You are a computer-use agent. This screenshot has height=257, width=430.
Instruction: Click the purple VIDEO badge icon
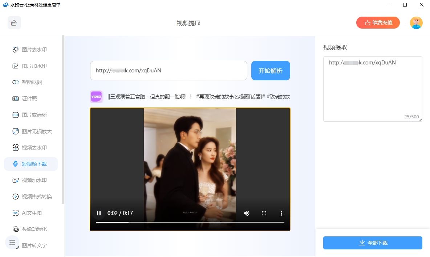(96, 97)
